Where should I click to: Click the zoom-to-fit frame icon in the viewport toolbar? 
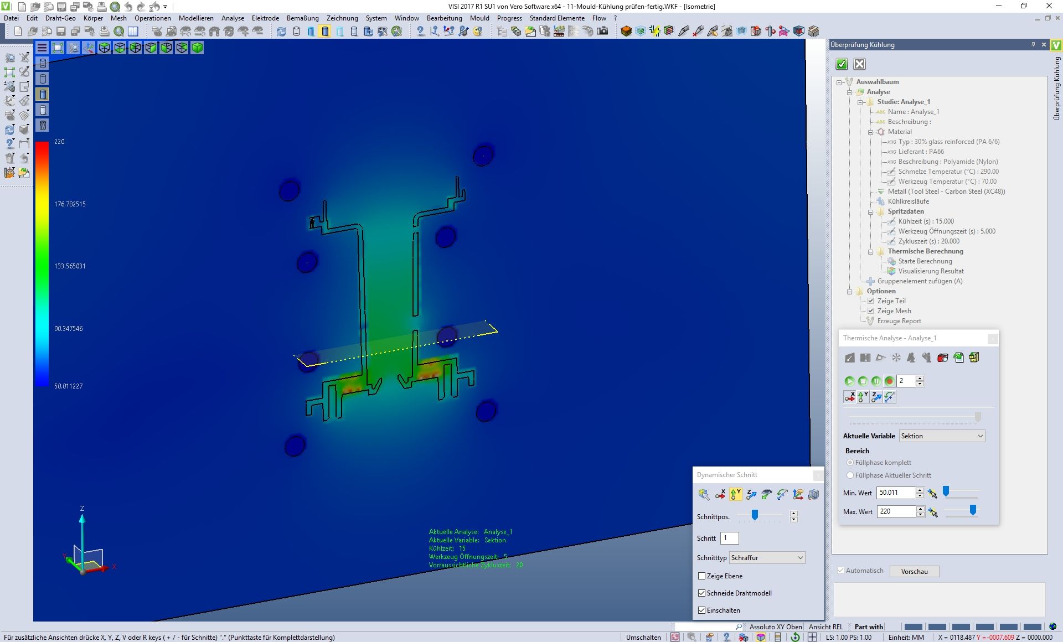pos(58,48)
